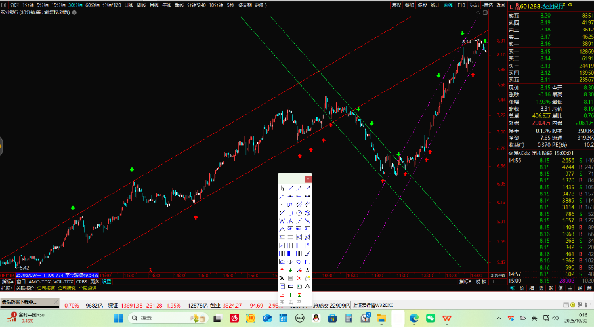Expand 更多 timeframe options in top bar
594x328 pixels.
coord(261,5)
